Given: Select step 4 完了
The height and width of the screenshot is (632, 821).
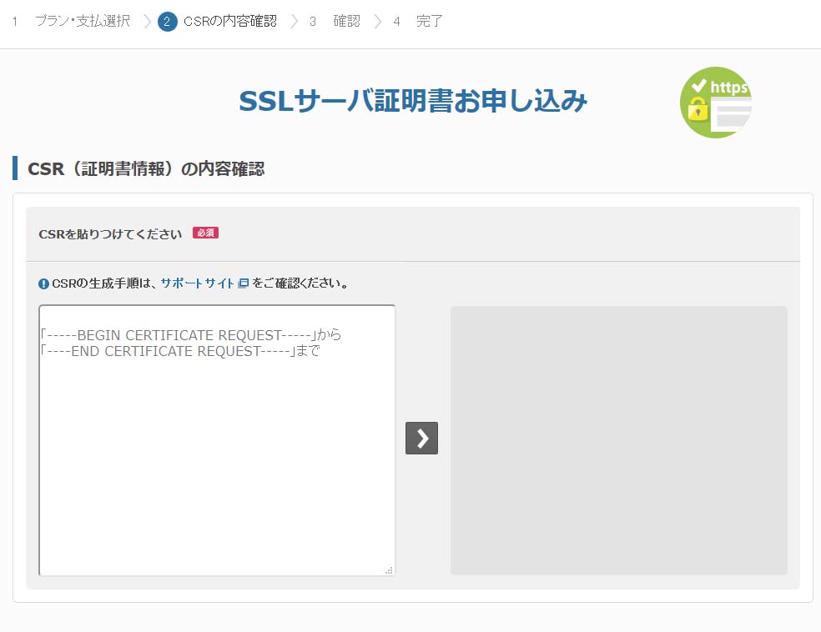Looking at the screenshot, I should 418,21.
